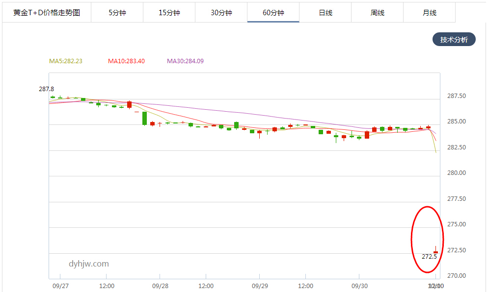Open the 技术分析 button
Screen dimensions: 488x292
[454, 40]
